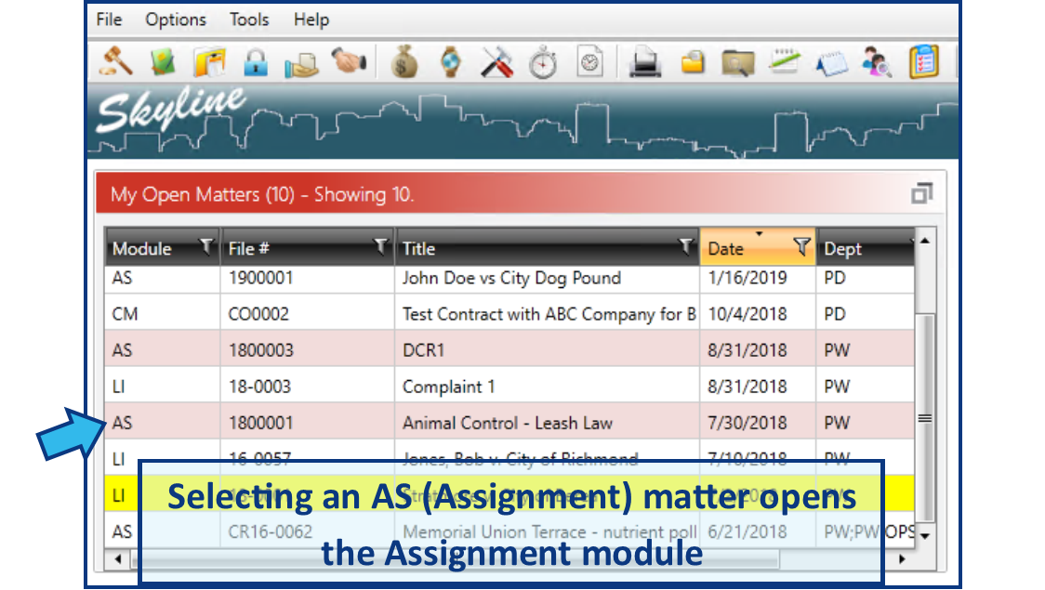Click the money bag icon
The image size is (1045, 590).
pos(402,61)
